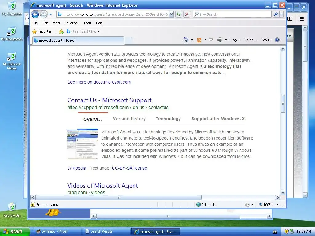Open 'Videos of Microsoft Agent' result

tap(102, 186)
